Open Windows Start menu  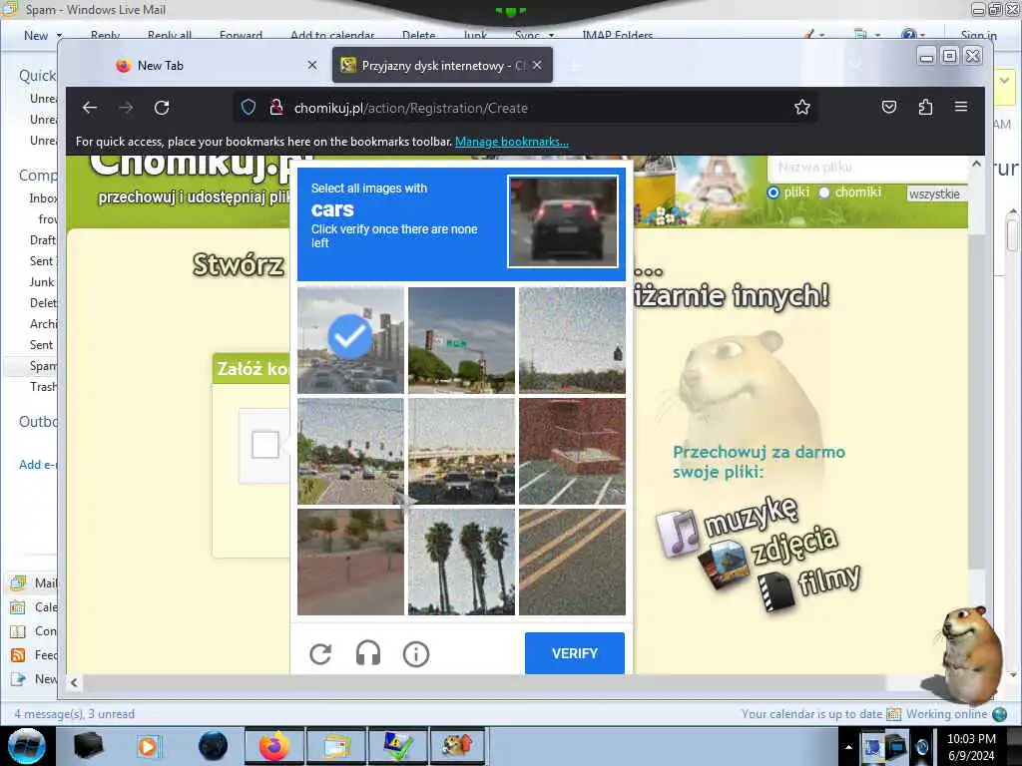(x=27, y=746)
